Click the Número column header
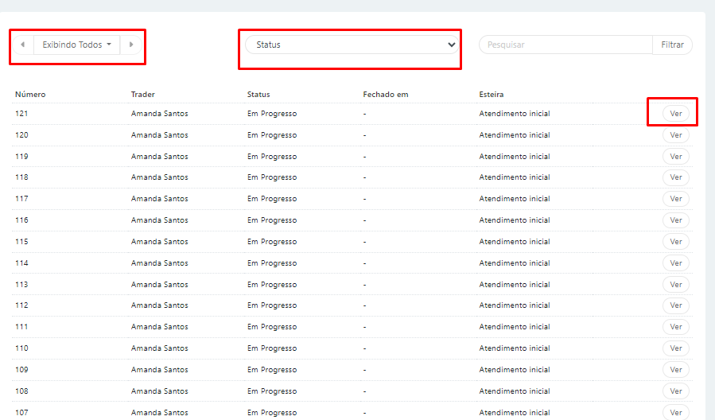 click(30, 95)
